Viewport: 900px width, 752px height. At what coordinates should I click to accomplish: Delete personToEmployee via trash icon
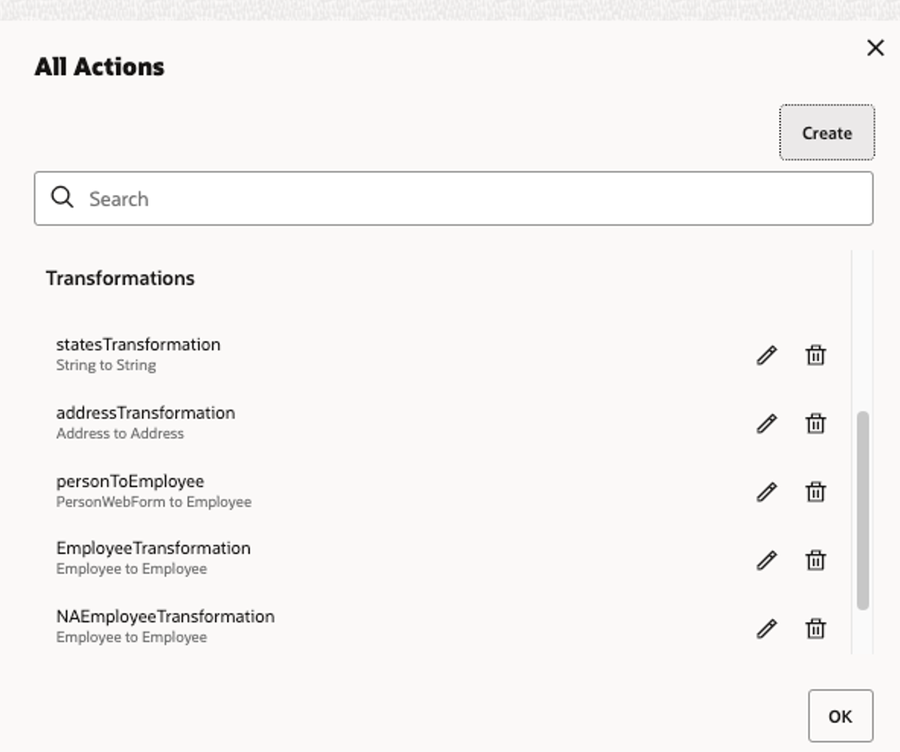coord(815,492)
